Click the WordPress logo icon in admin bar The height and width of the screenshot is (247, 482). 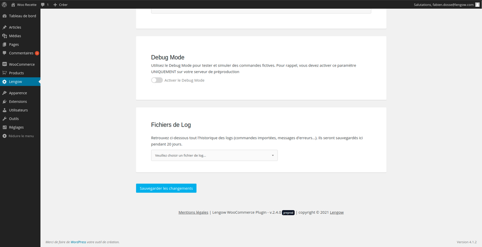tap(5, 5)
